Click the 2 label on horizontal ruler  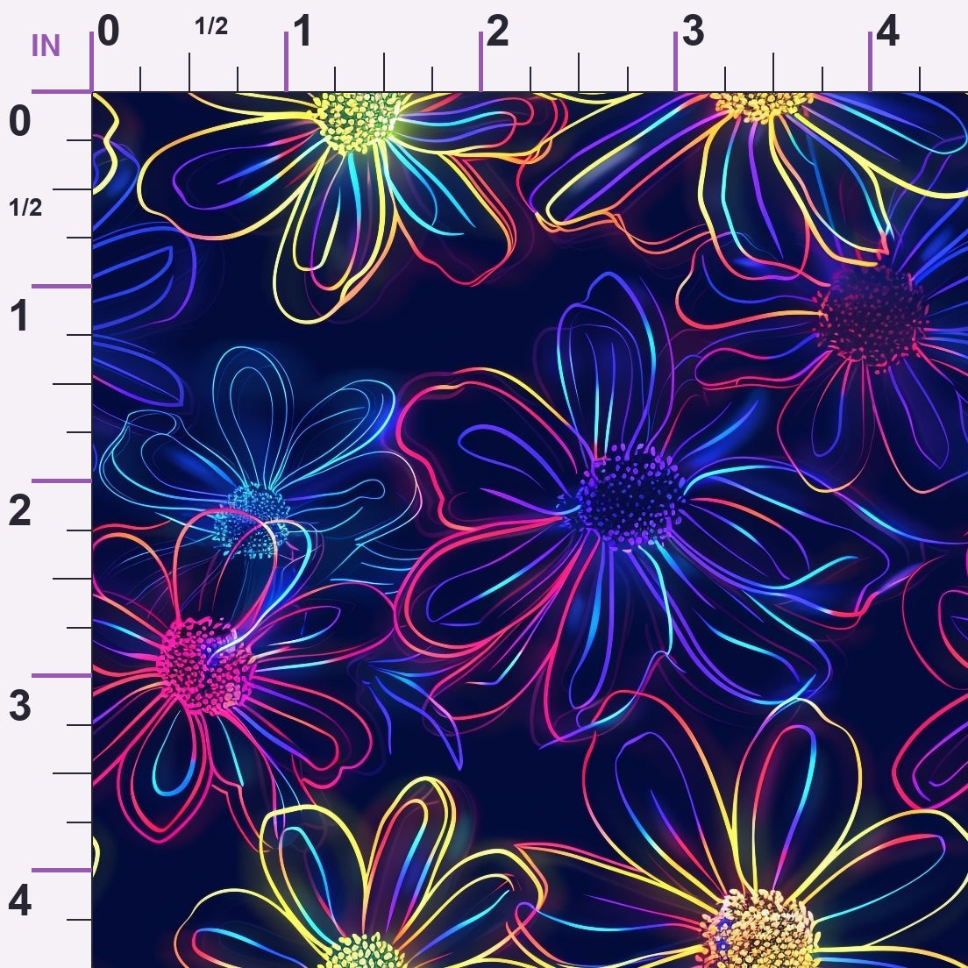click(497, 31)
